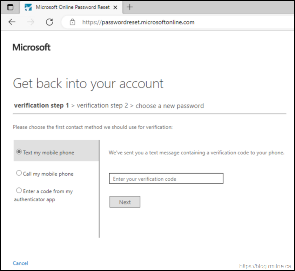Go back to the previous page
Image resolution: width=295 pixels, height=271 pixels.
tap(12, 22)
